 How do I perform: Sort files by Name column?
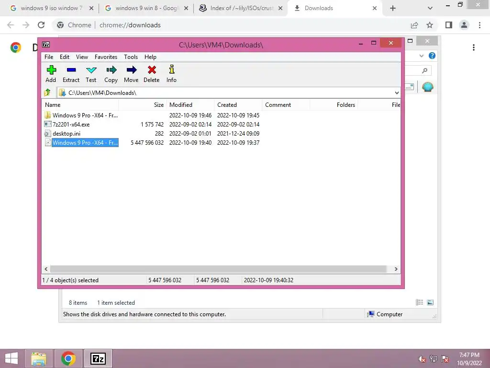[x=80, y=105]
